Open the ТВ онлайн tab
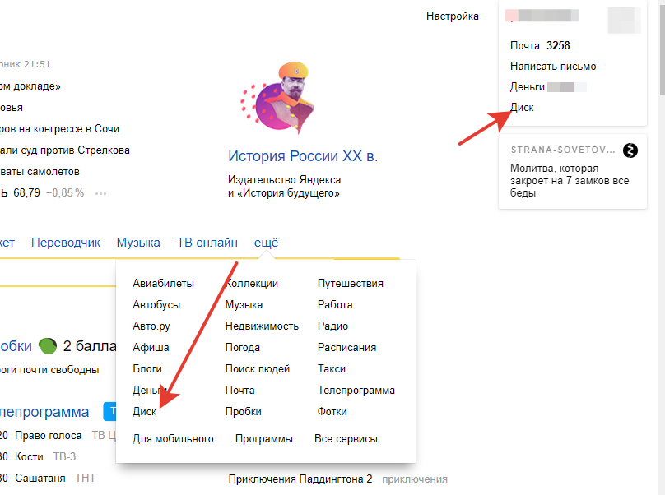Viewport: 665px width, 495px height. coord(207,243)
